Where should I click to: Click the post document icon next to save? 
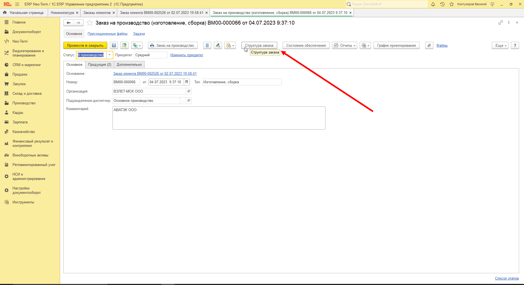coord(125,46)
